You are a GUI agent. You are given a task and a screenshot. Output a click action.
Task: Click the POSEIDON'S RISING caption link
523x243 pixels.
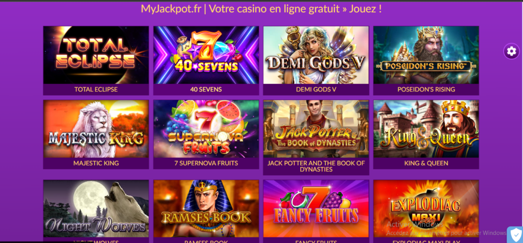tap(426, 89)
